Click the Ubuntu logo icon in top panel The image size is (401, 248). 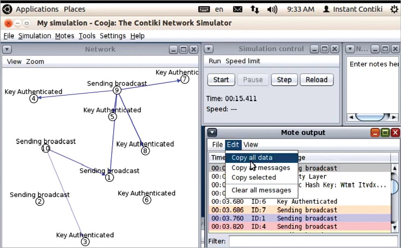point(7,9)
